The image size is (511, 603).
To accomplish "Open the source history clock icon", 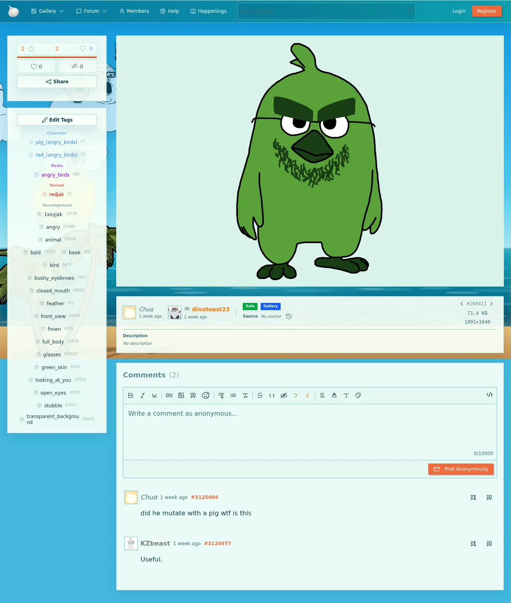I will point(289,316).
